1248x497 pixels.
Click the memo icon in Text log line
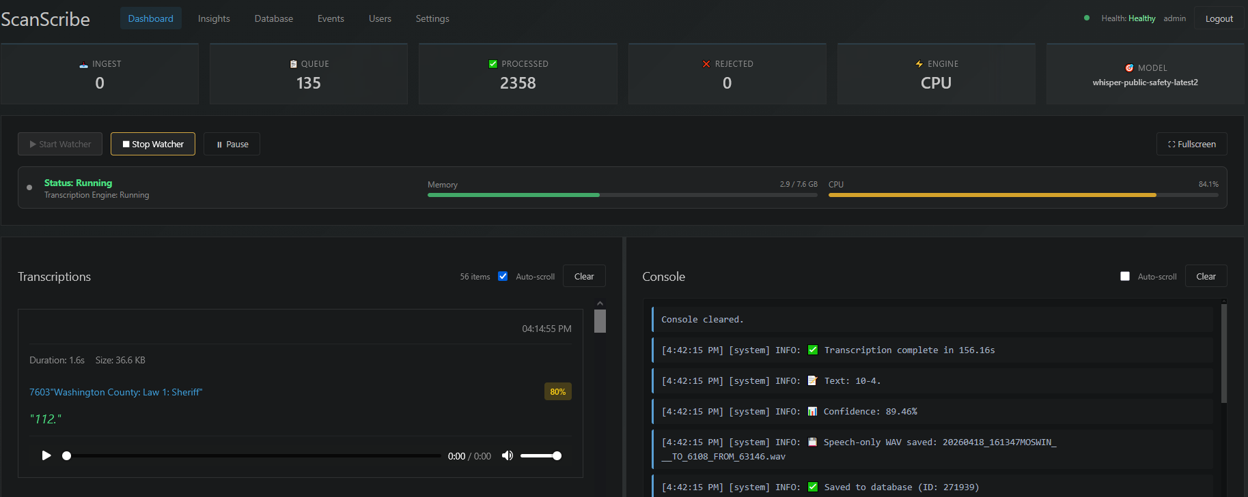click(812, 380)
